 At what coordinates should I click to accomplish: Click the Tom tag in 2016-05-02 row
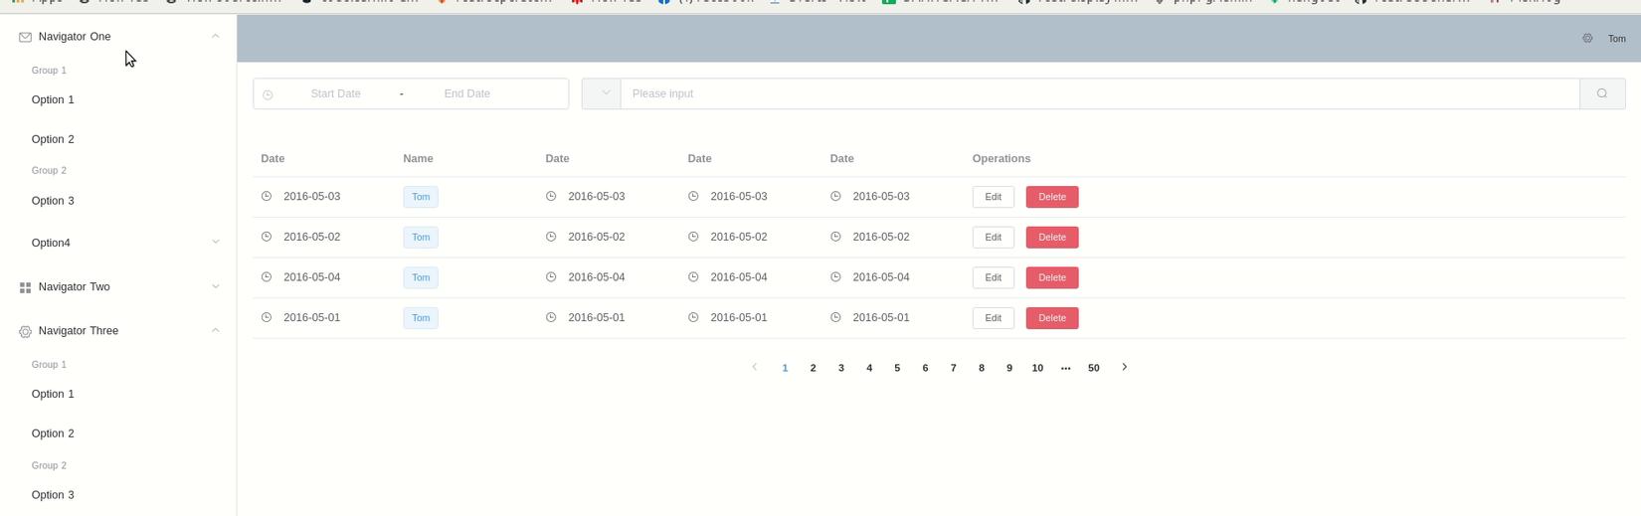[421, 238]
